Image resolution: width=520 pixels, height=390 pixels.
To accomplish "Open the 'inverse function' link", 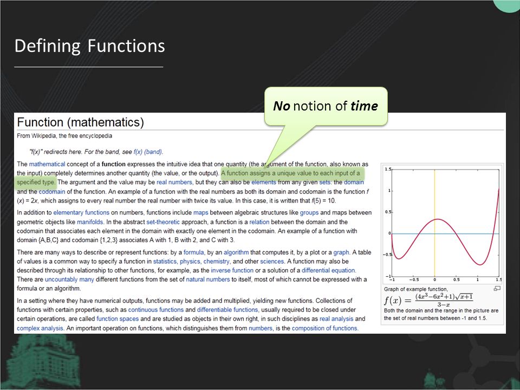I will tap(232, 270).
